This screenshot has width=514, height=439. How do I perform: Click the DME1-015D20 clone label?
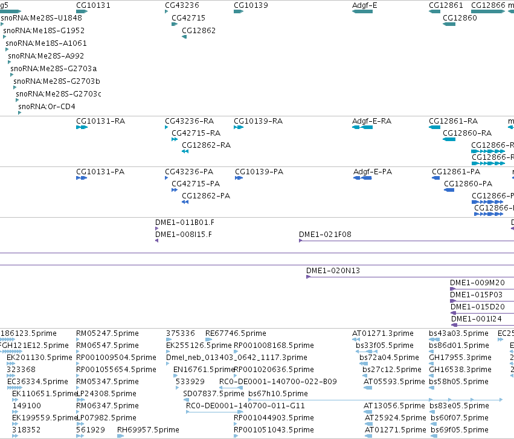tap(478, 307)
